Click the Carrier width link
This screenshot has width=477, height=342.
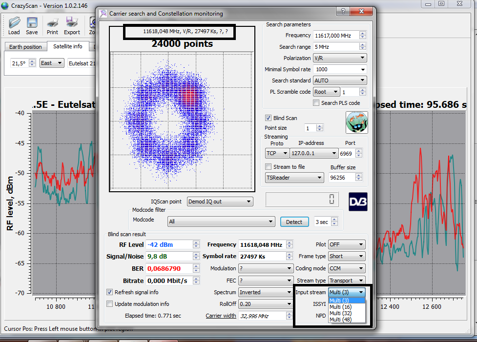tap(221, 316)
